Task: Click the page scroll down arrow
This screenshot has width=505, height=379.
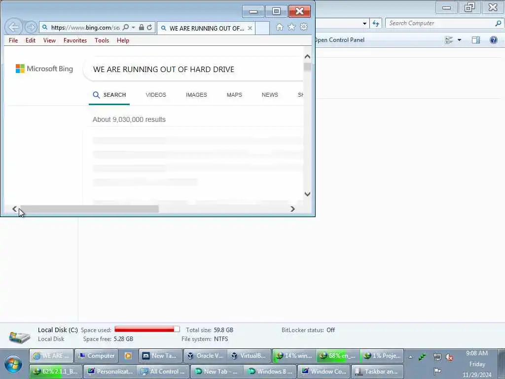Action: 307,194
